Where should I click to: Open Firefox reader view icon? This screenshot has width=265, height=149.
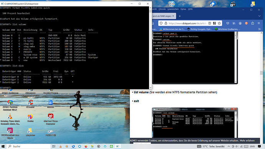coord(210,23)
